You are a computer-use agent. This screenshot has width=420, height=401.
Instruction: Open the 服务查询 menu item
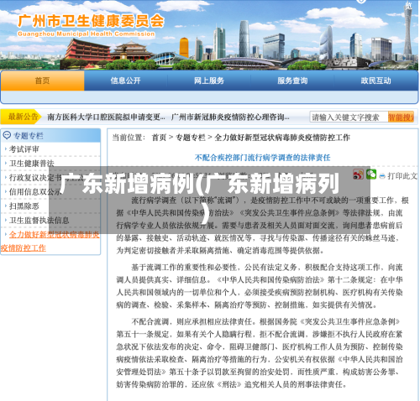pos(292,81)
